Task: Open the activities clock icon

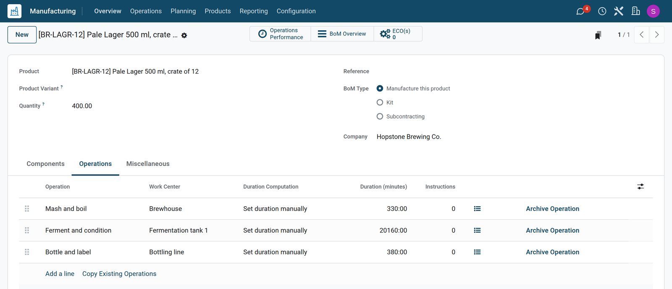Action: (x=602, y=11)
